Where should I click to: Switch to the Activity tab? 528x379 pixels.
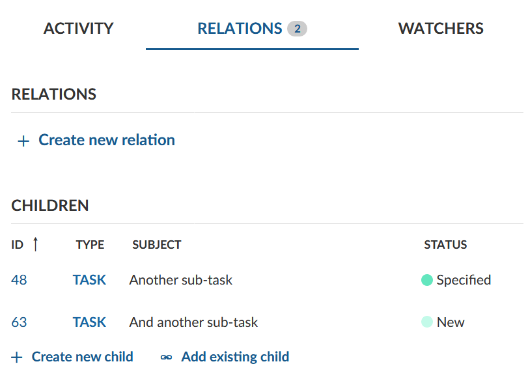(78, 29)
